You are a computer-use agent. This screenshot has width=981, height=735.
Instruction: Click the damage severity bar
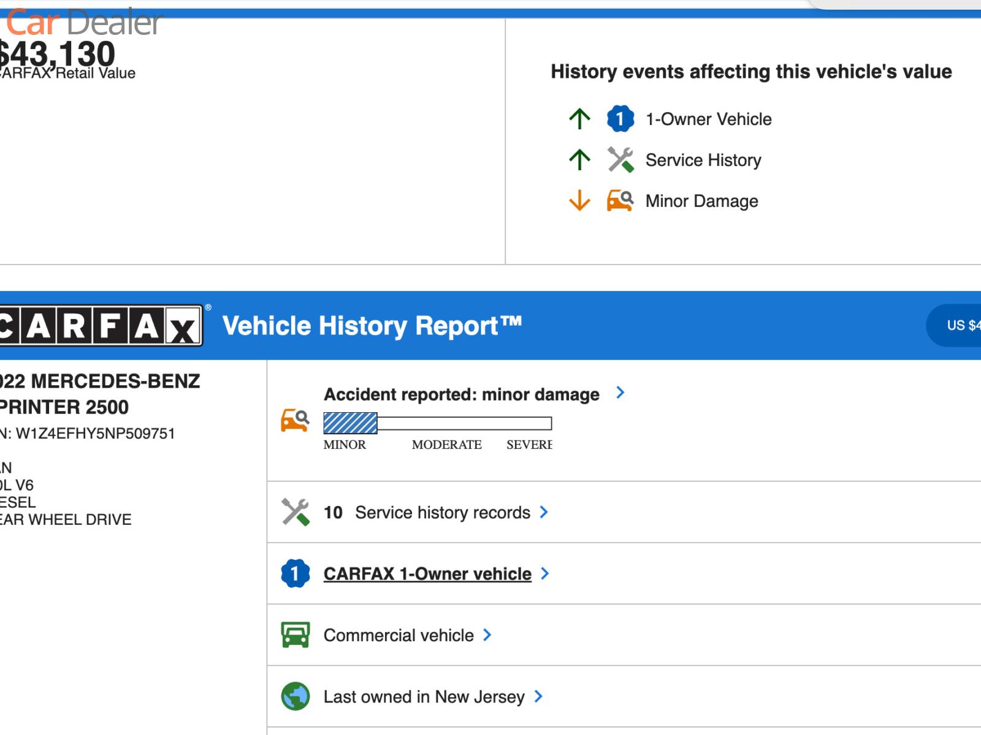(x=437, y=423)
